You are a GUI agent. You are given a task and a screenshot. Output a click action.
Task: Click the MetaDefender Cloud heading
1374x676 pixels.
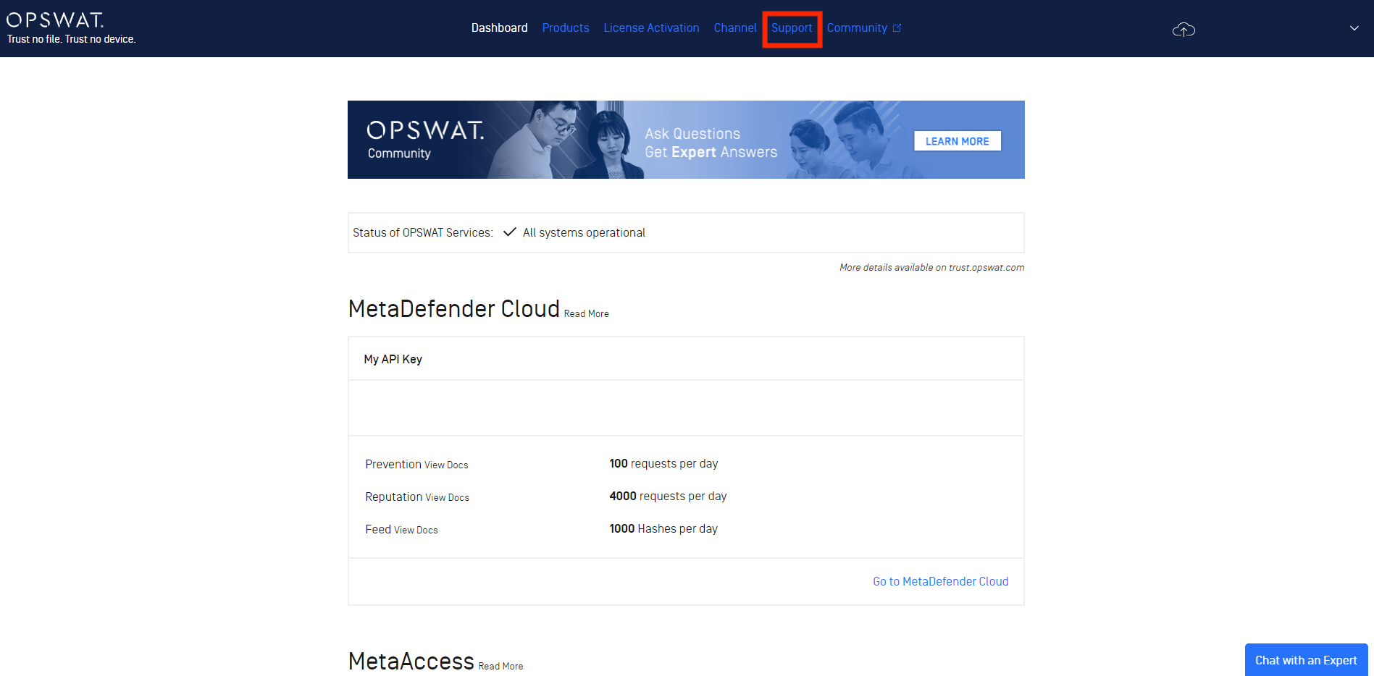pos(454,308)
